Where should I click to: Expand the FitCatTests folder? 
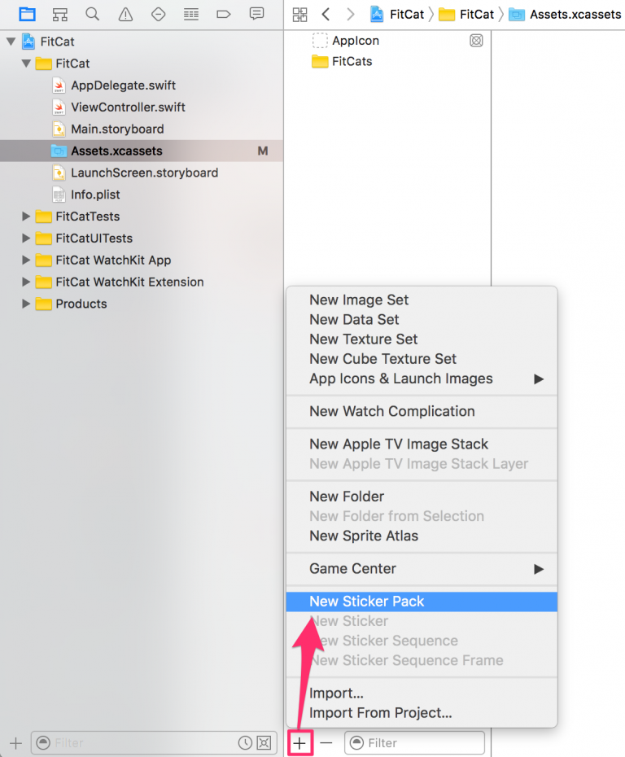click(26, 217)
